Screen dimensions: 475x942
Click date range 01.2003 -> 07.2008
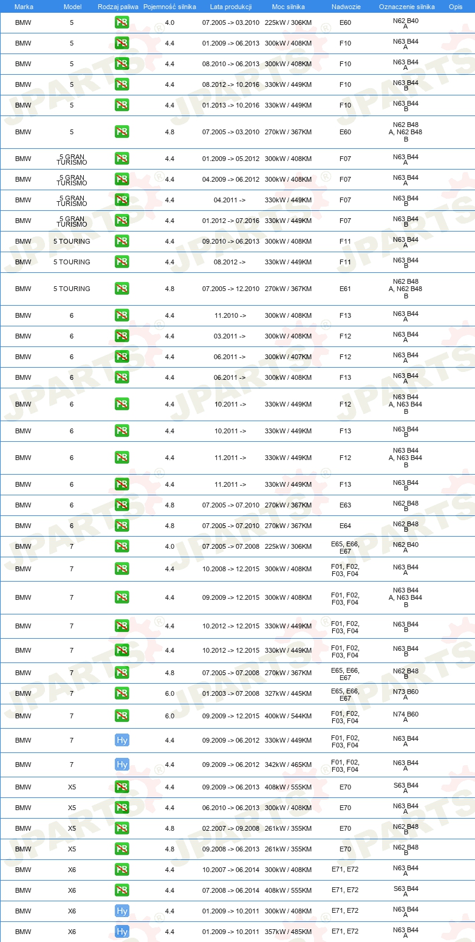[231, 693]
